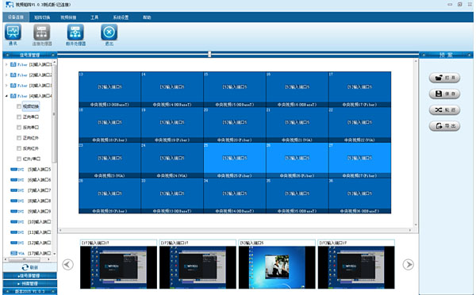This screenshot has width=476, height=295.
Task: Click the slider handle above the video wall
Action: point(209,55)
